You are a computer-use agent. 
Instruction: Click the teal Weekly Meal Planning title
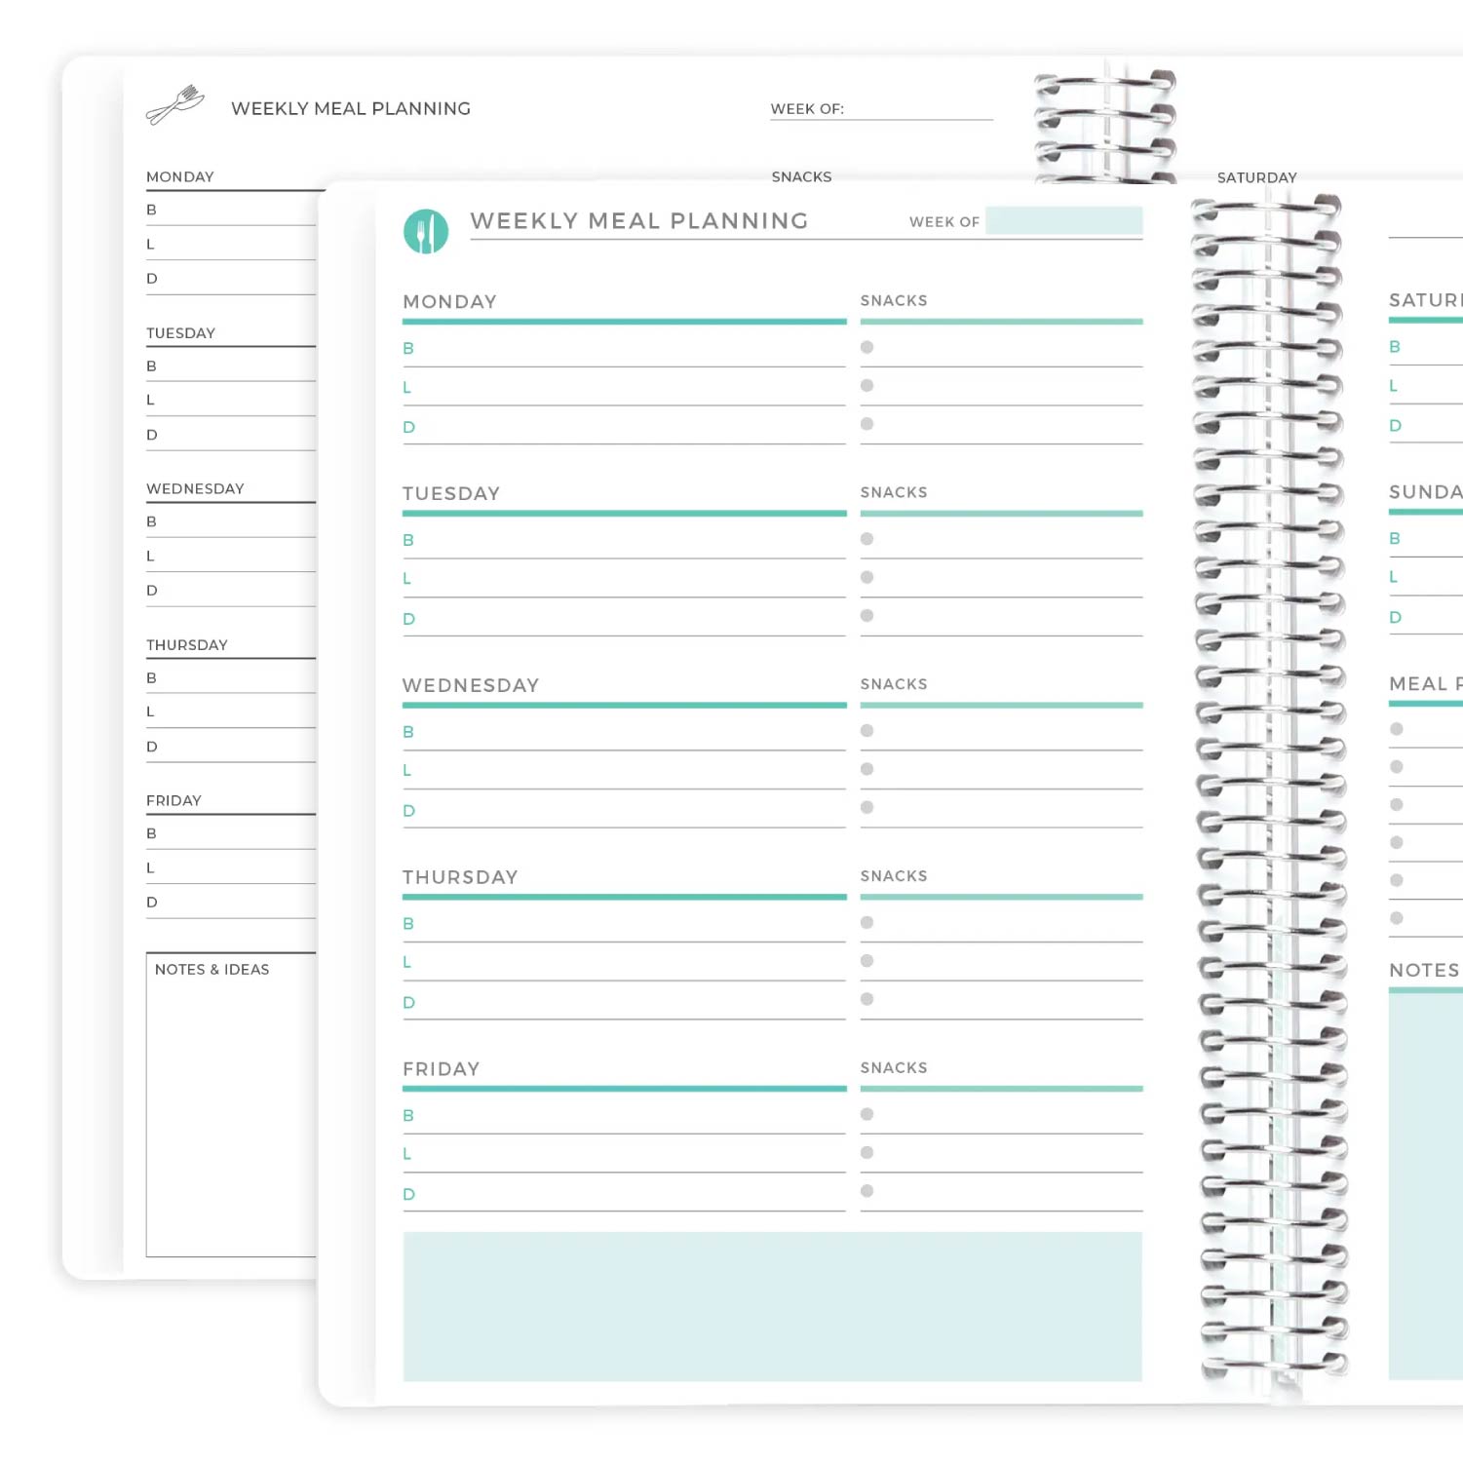tap(638, 221)
